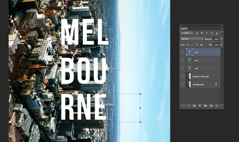The width and height of the screenshot is (239, 142).
Task: Create a new layer group folder
Action: [205, 106]
